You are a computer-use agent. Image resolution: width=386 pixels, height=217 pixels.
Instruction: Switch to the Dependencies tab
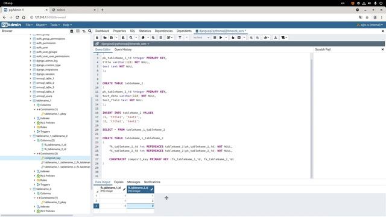163,31
